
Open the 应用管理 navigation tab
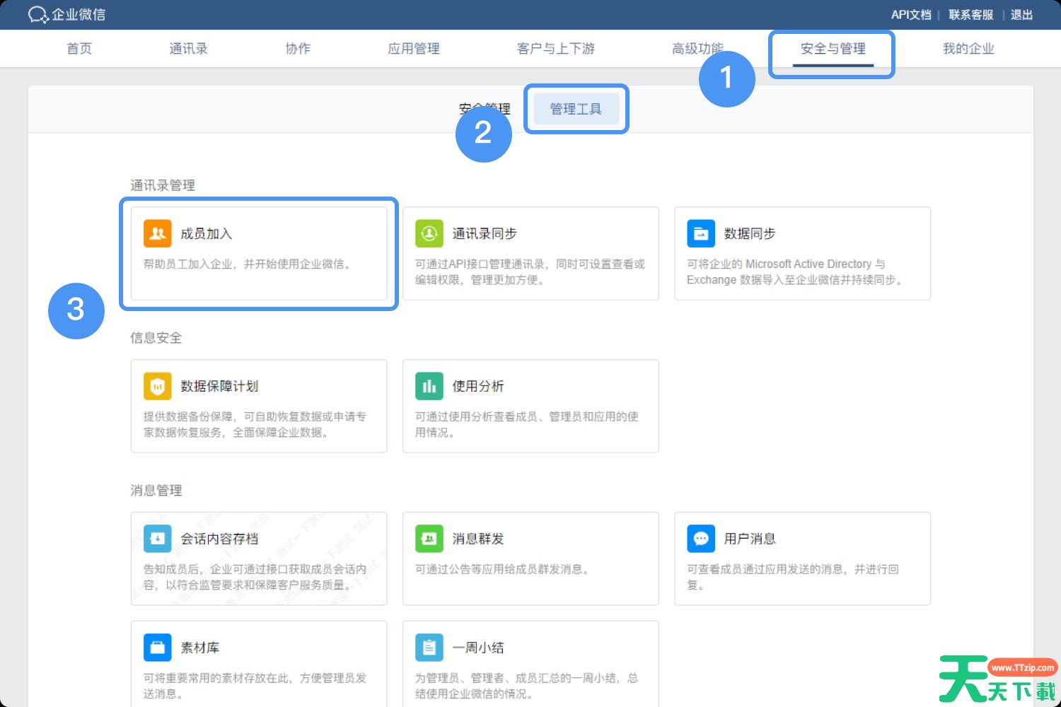[x=414, y=49]
